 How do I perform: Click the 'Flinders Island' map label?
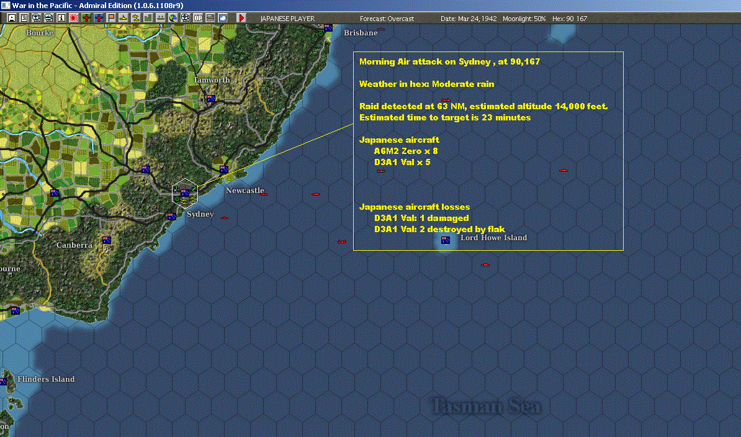tap(46, 379)
